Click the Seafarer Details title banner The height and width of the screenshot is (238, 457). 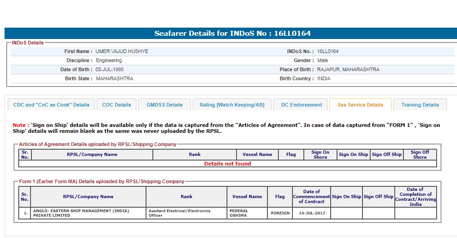point(232,34)
